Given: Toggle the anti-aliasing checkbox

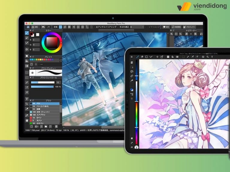Looking at the screenshot, I should [97, 27].
